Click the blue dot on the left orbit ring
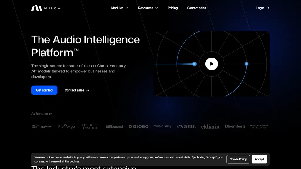 pyautogui.click(x=194, y=64)
